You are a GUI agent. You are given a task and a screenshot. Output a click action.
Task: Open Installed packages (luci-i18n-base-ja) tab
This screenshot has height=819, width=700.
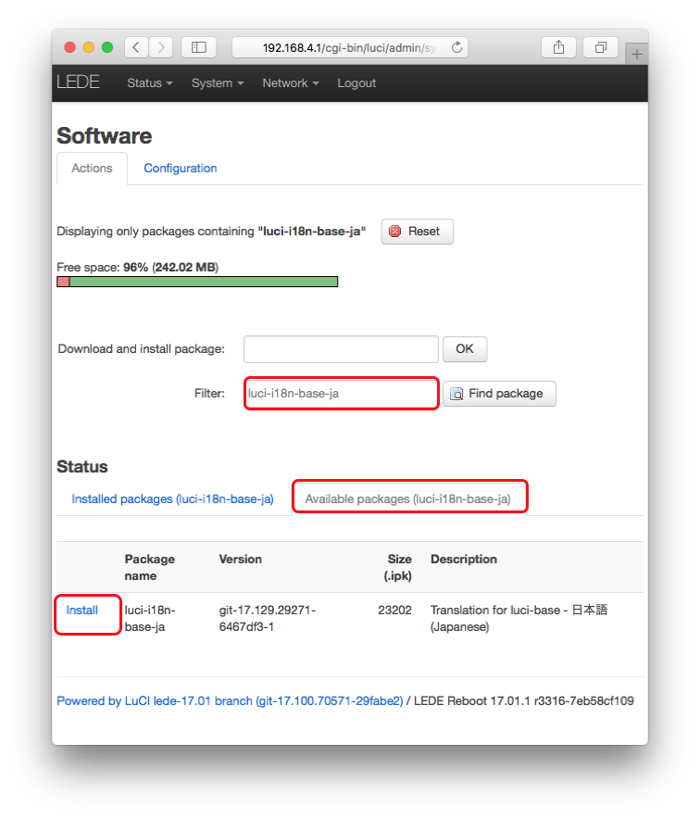[x=173, y=498]
